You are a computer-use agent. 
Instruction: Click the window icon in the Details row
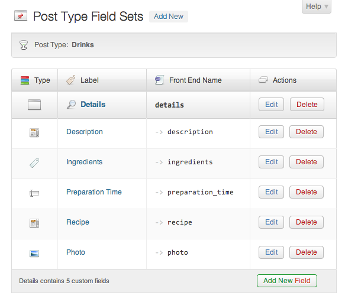34,105
